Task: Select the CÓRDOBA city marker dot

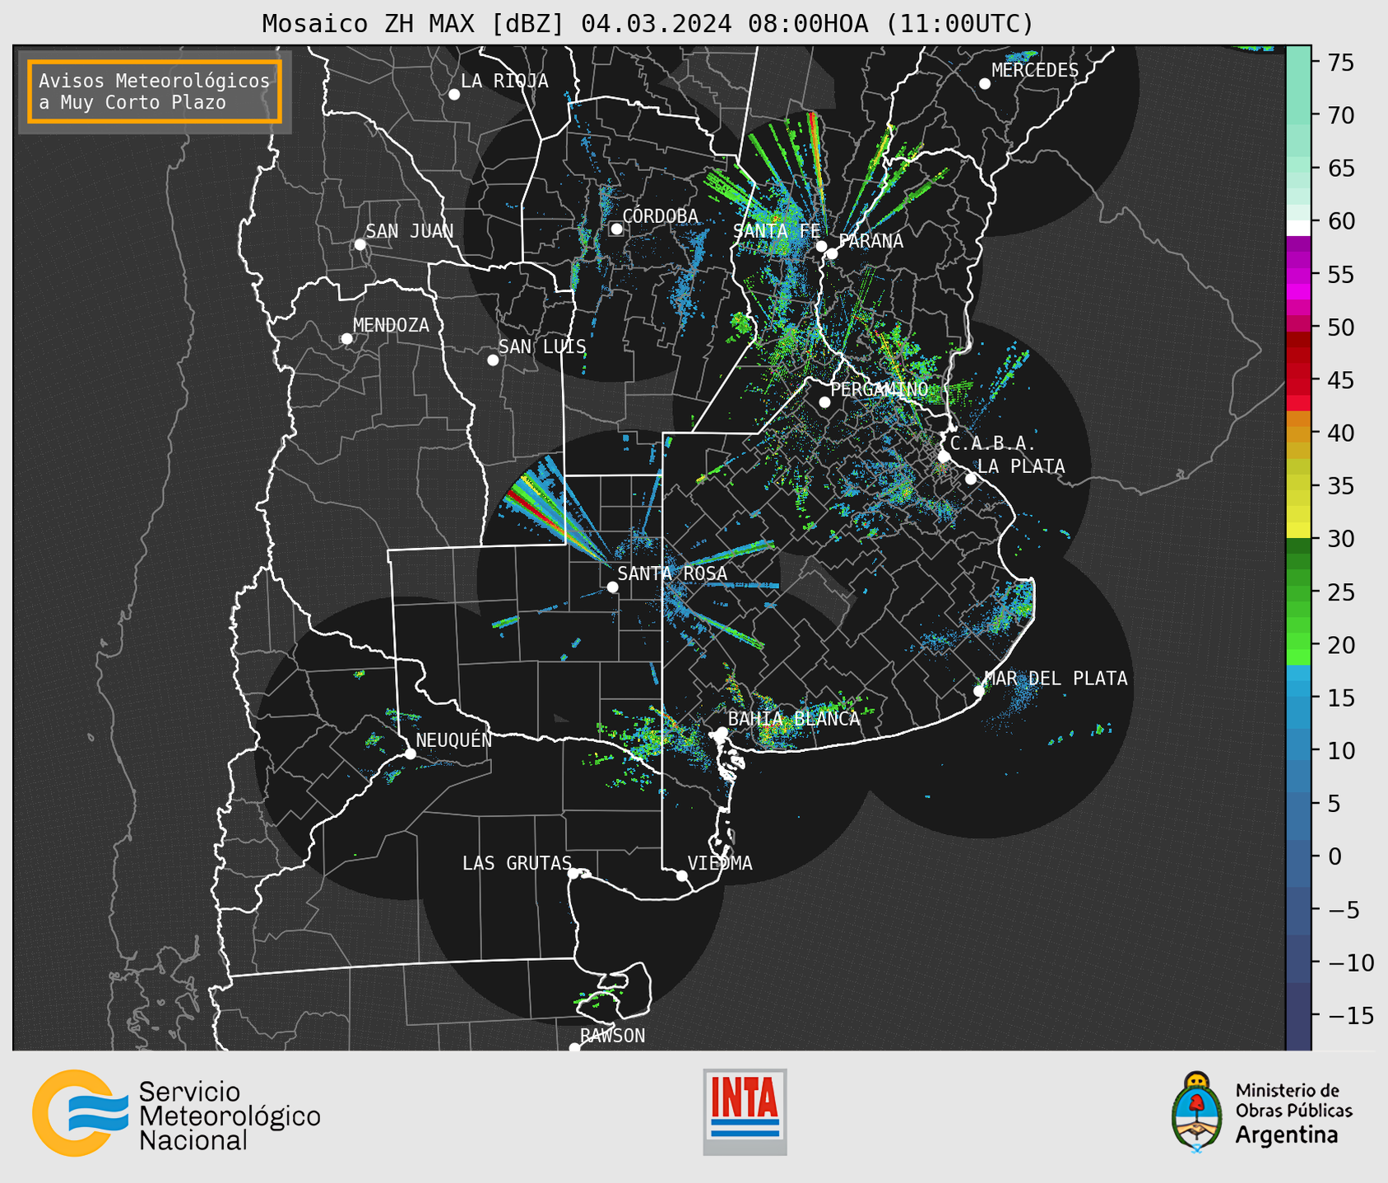Action: click(x=616, y=229)
